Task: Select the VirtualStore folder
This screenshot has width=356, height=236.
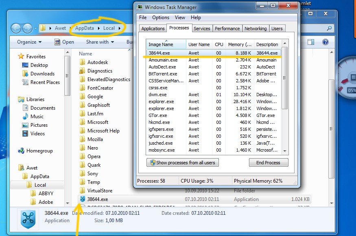Action: click(100, 190)
